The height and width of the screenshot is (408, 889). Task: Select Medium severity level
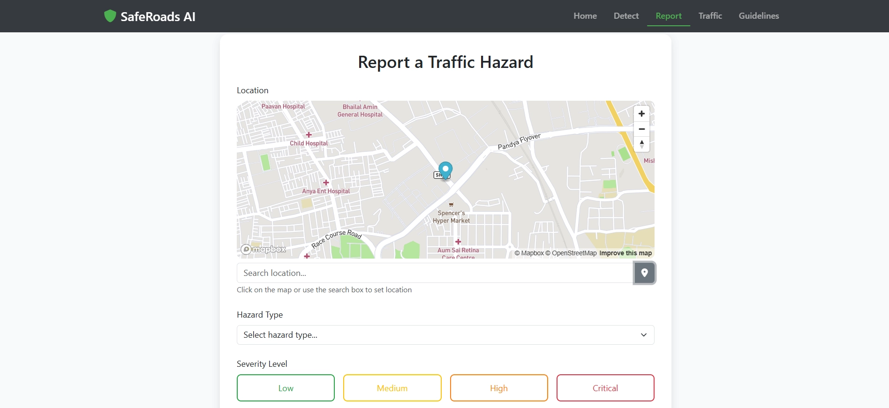pyautogui.click(x=392, y=388)
